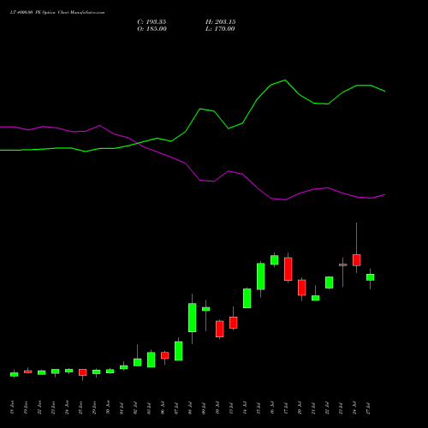The height and width of the screenshot is (428, 428).
Task: Click the green candle for 07 Jul
Action: pos(179,351)
